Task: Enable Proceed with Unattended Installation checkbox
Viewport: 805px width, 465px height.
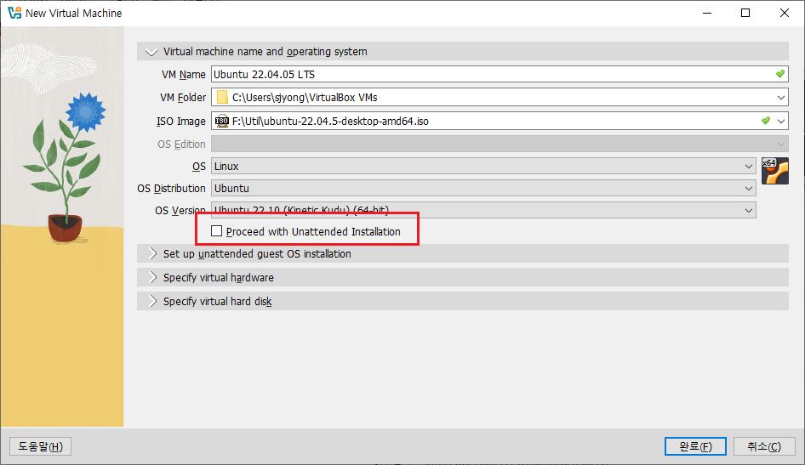Action: (217, 231)
